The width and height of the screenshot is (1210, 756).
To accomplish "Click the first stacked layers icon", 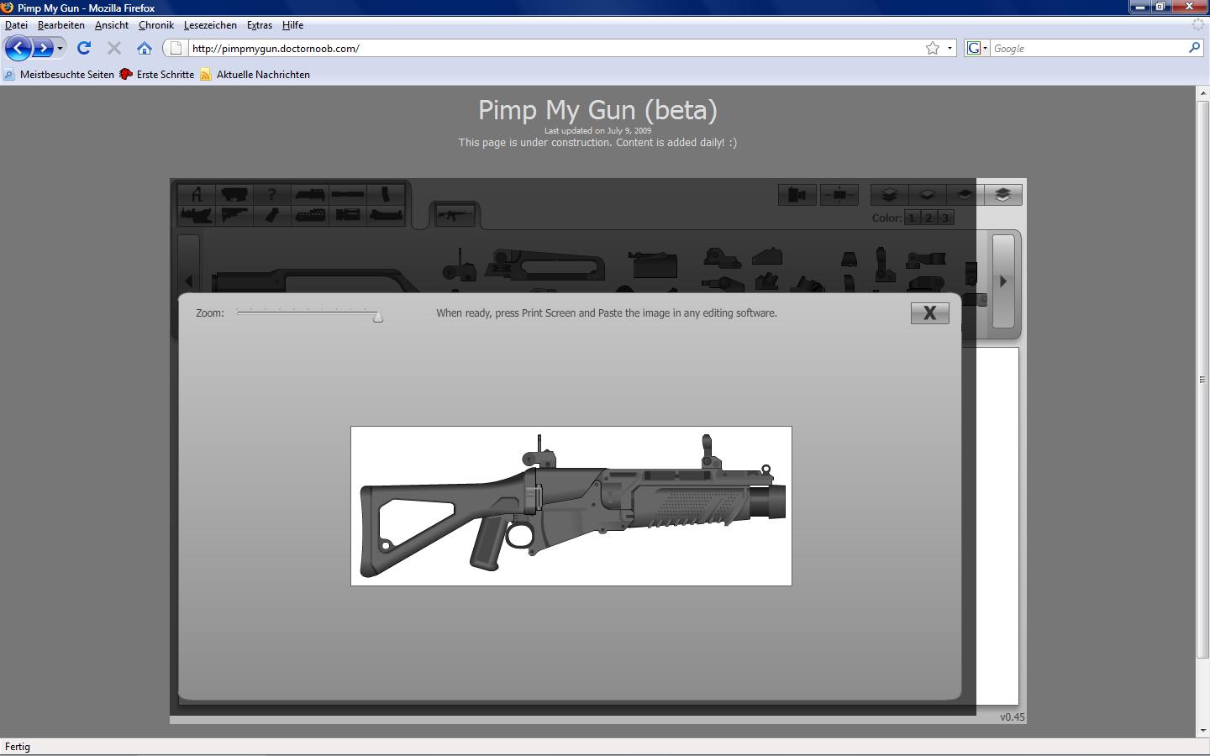I will click(x=889, y=195).
